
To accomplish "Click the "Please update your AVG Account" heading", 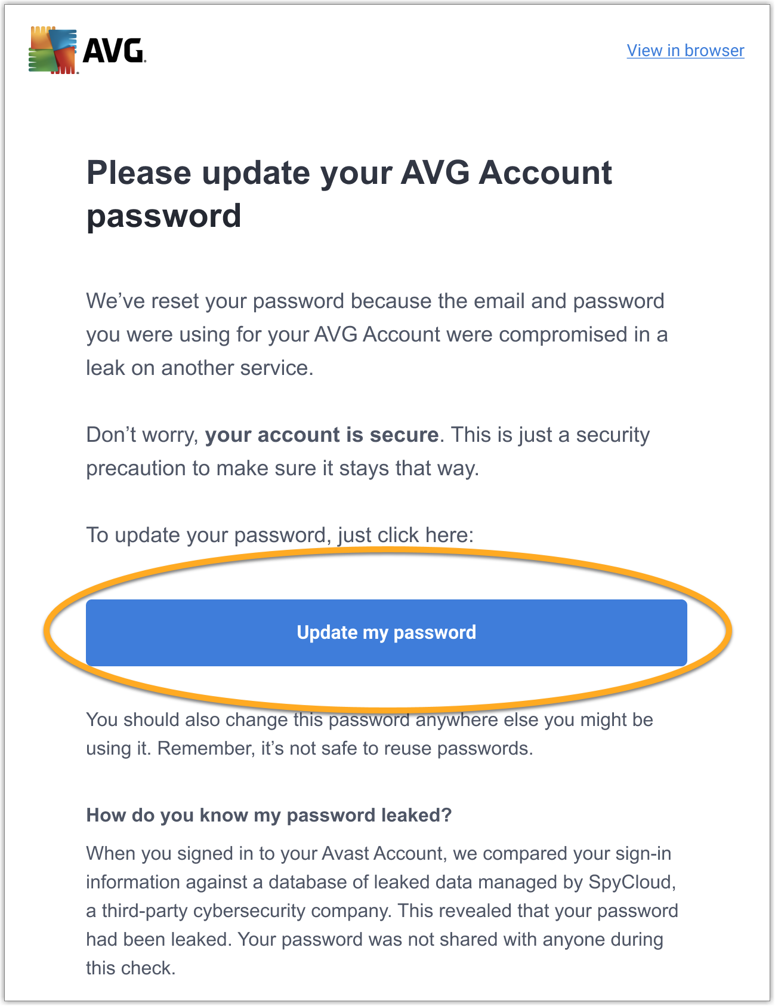I will point(349,173).
